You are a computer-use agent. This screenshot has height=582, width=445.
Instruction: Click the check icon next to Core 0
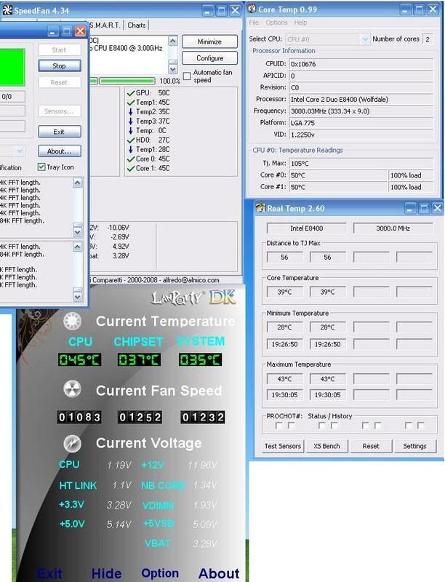131,159
